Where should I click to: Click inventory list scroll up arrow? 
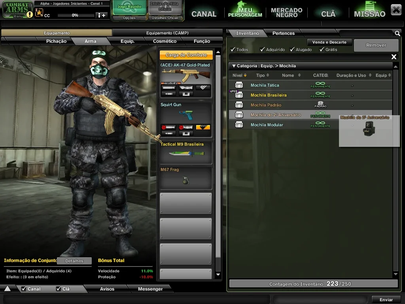click(396, 66)
